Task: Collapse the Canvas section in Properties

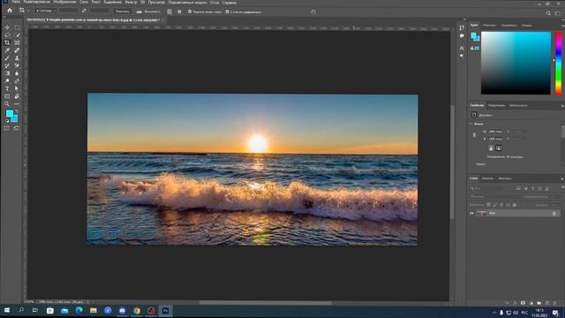Action: [471, 124]
